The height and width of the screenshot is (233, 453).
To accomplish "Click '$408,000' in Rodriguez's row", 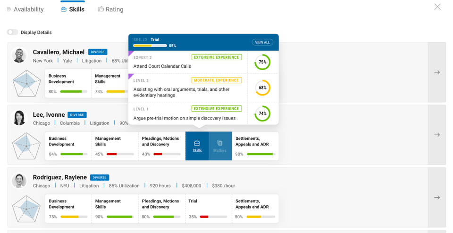I will pyautogui.click(x=192, y=186).
